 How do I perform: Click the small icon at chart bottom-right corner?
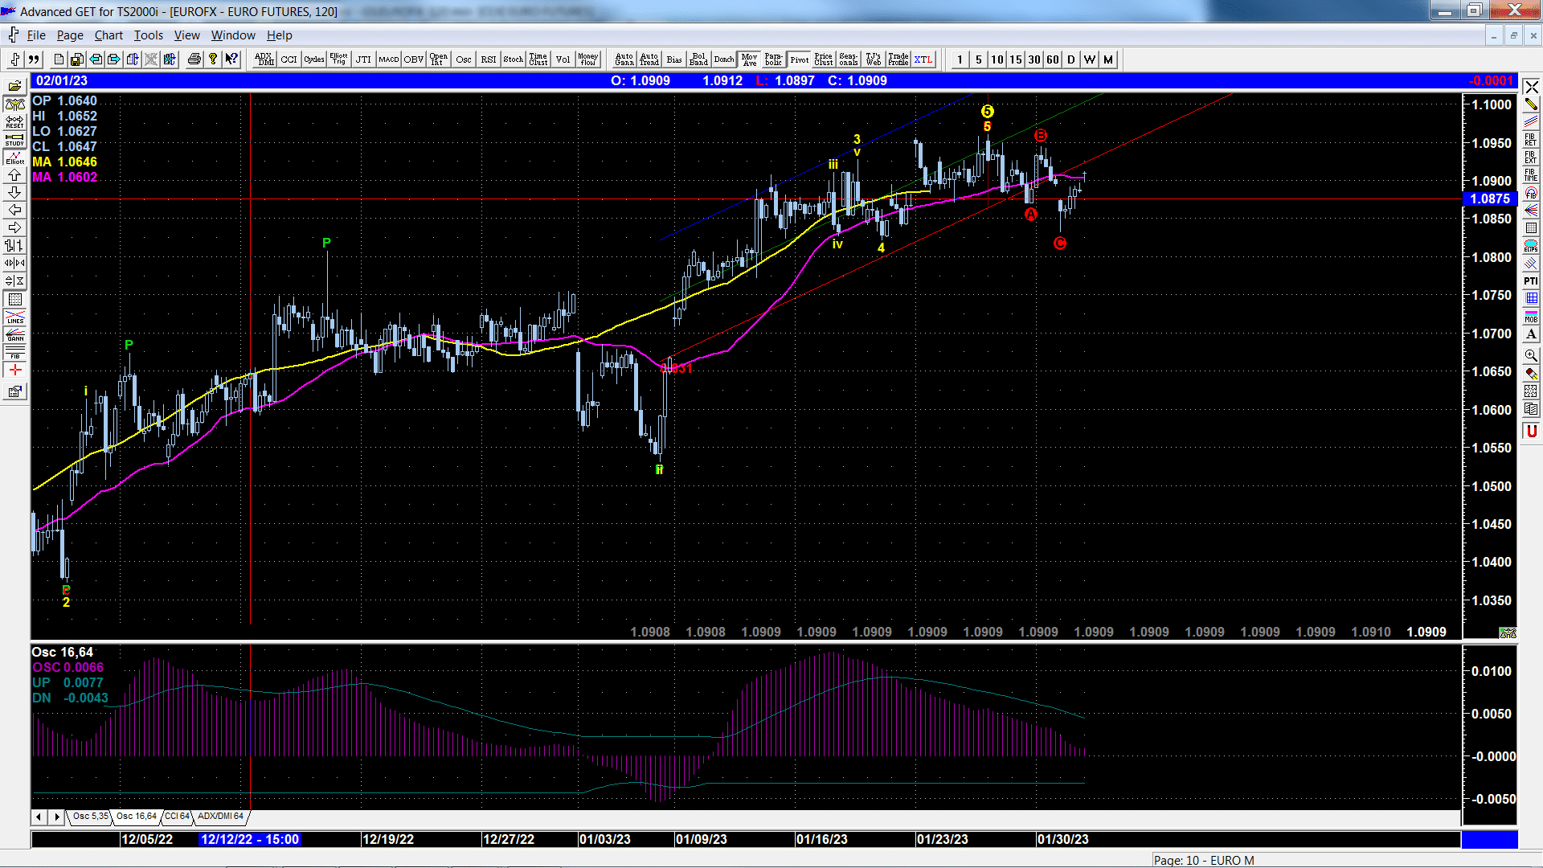pos(1508,633)
